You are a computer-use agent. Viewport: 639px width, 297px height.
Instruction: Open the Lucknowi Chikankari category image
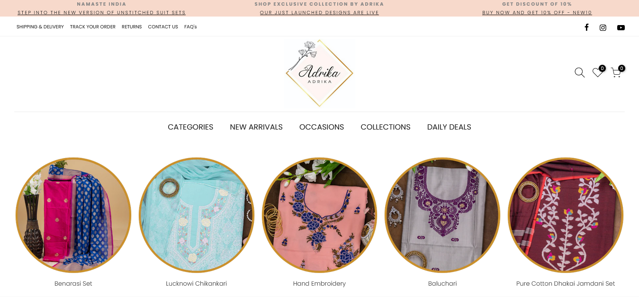tap(197, 215)
